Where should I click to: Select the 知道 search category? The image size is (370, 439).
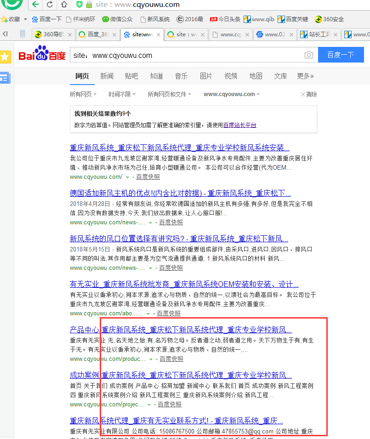coord(156,76)
